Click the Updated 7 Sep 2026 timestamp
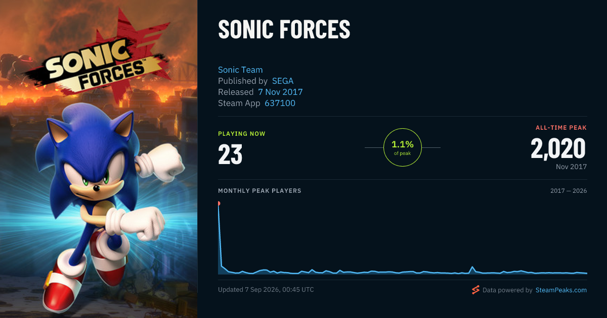607x318 pixels. (x=266, y=290)
